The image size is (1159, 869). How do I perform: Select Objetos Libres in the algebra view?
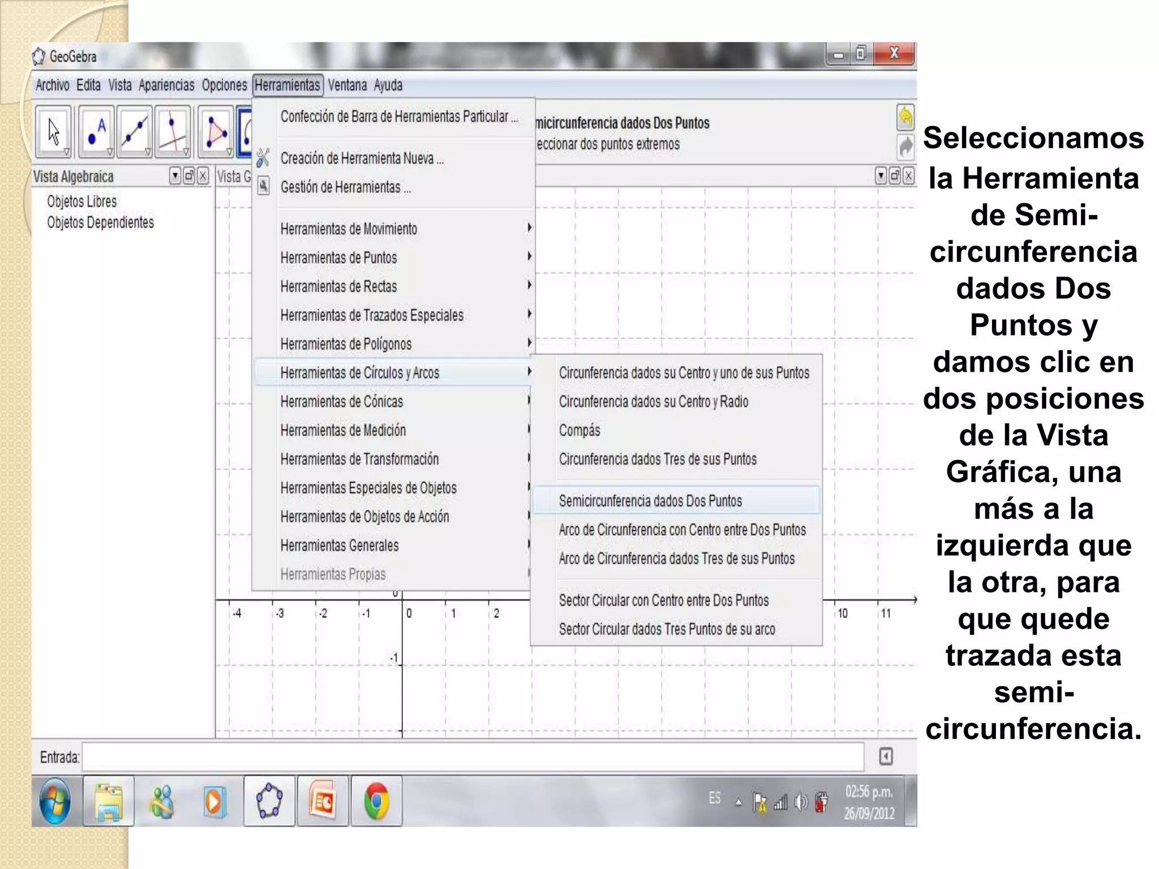click(82, 201)
